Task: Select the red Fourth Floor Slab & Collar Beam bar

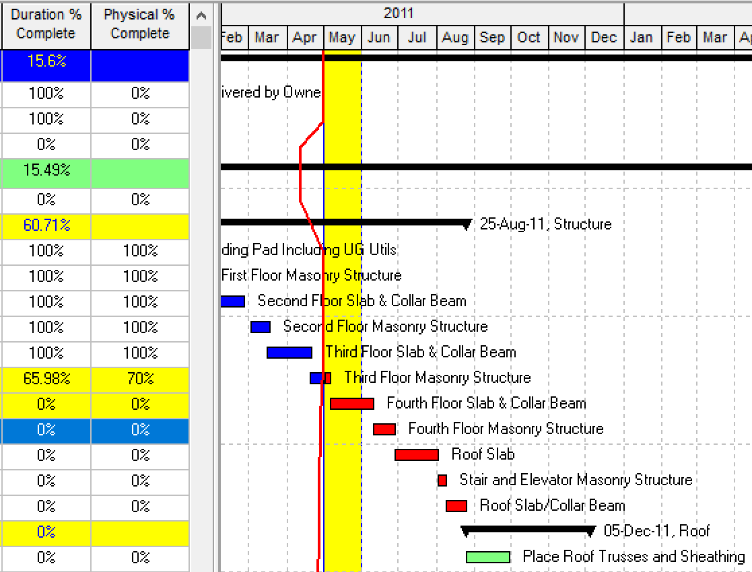Action: click(x=351, y=404)
